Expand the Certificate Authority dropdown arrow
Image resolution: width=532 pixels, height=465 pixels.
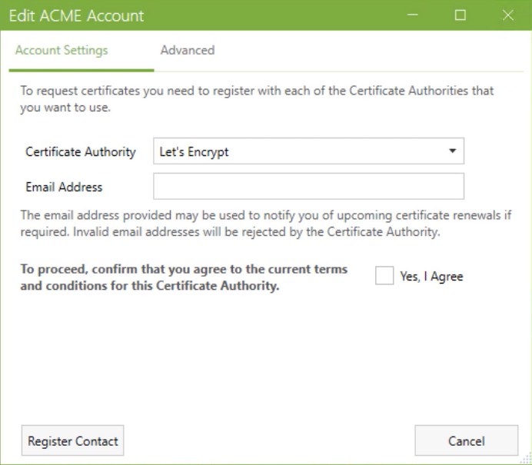point(452,151)
